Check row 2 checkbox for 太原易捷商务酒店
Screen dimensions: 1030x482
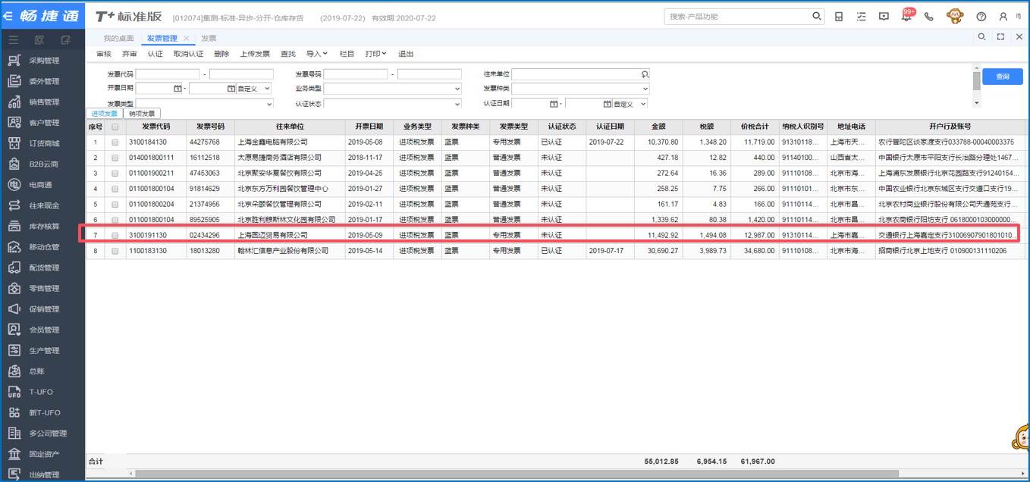[115, 158]
